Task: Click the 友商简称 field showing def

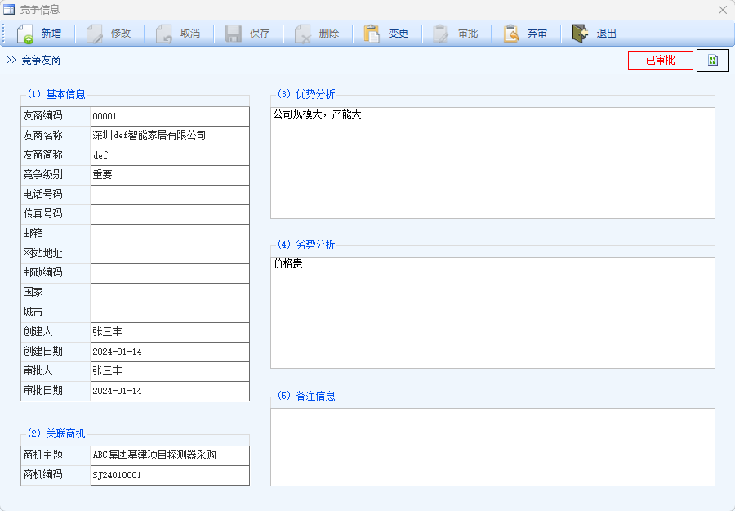Action: 170,155
